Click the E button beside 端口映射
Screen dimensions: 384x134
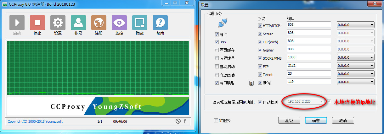tap(251, 83)
